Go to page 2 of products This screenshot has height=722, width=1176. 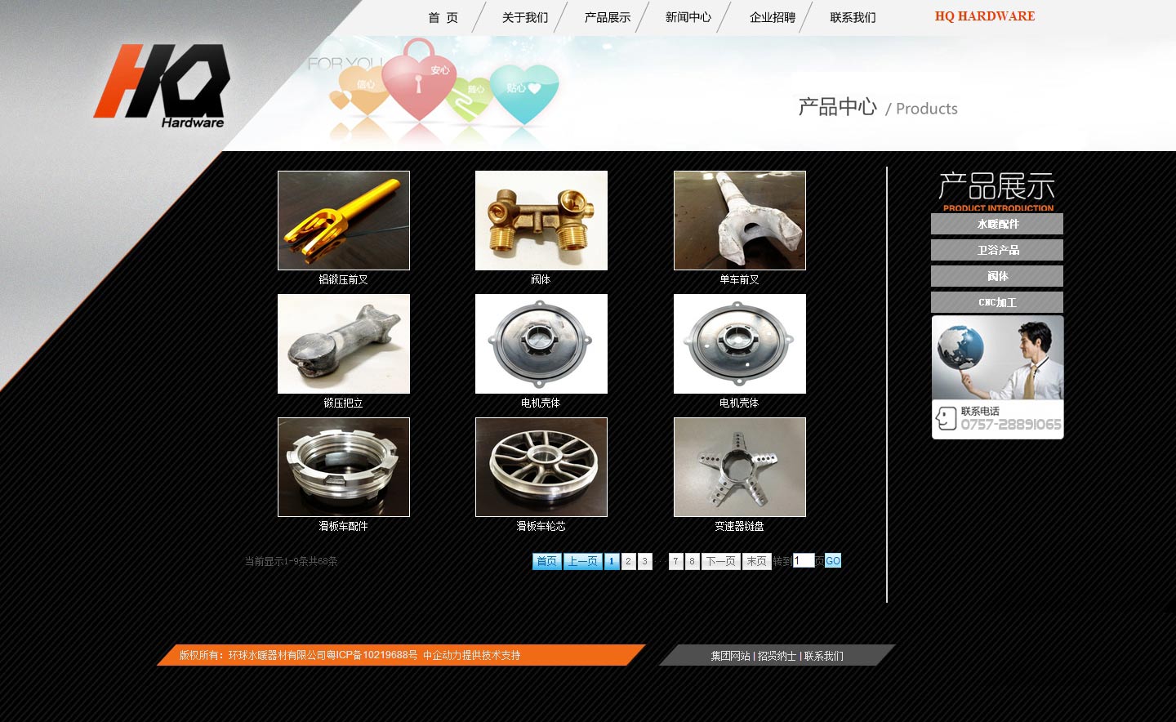click(628, 561)
